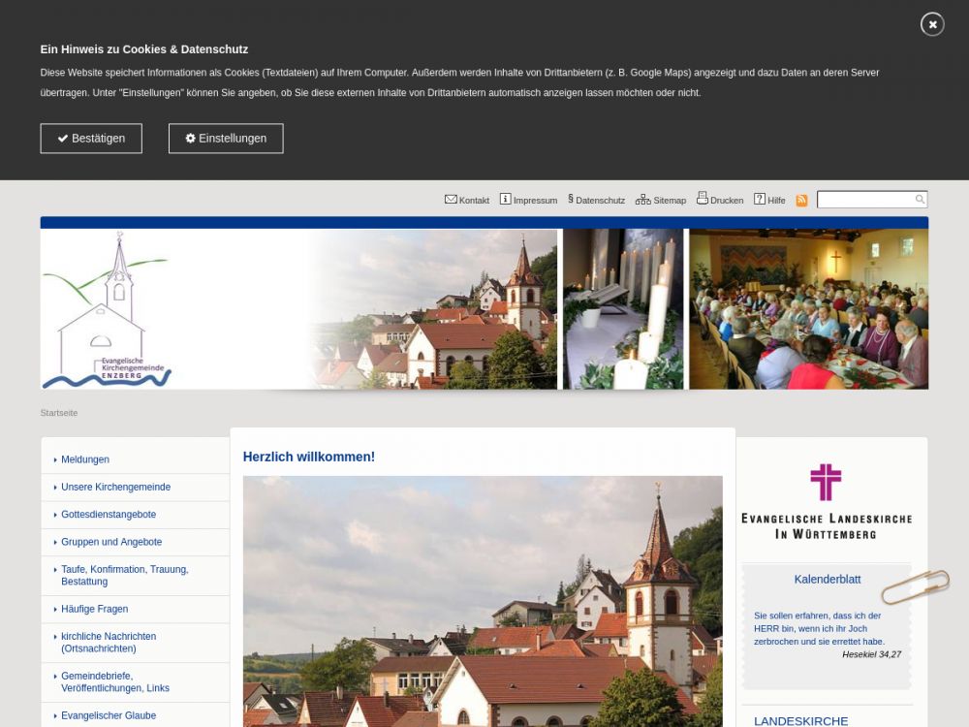Focus the search text field

click(x=865, y=200)
